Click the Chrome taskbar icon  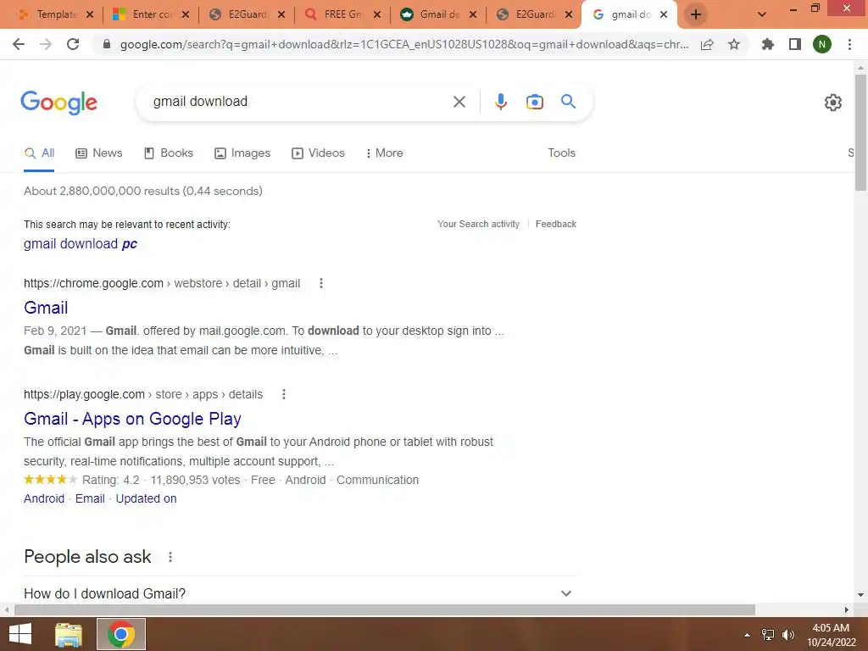(121, 634)
